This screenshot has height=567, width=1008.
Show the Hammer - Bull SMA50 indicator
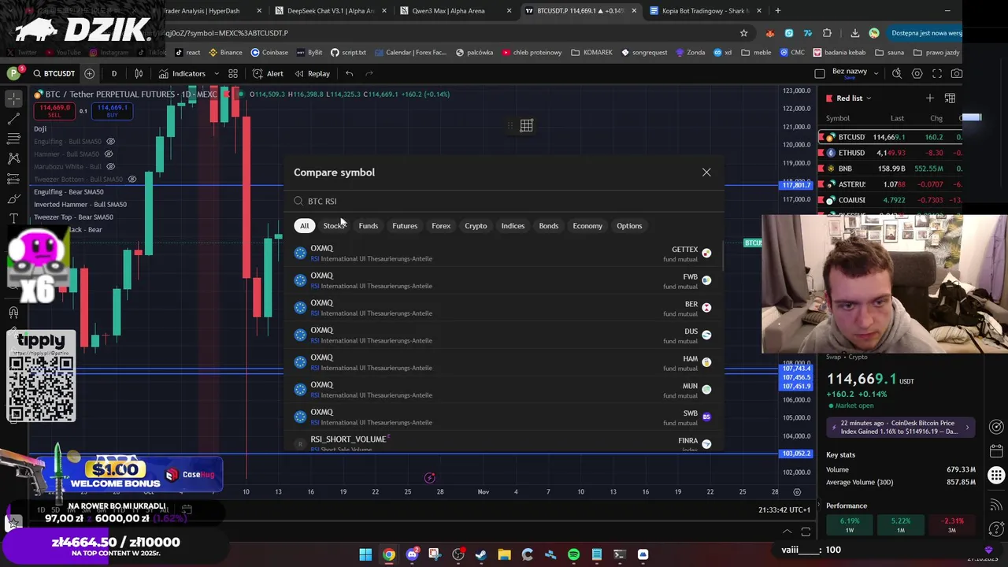pos(109,154)
